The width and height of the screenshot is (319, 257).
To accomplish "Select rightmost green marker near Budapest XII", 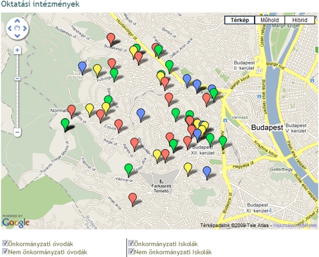I will pos(223,142).
